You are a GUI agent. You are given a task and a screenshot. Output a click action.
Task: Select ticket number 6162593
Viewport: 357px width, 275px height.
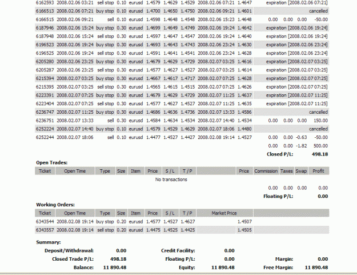click(45, 3)
